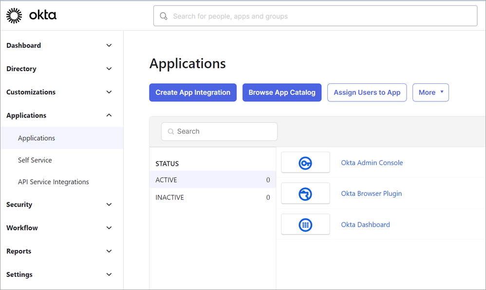Click Create App Integration button

[x=193, y=93]
